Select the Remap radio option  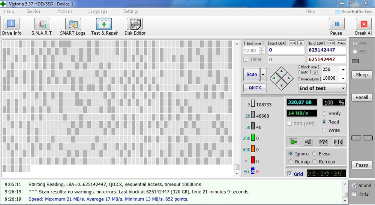291,162
